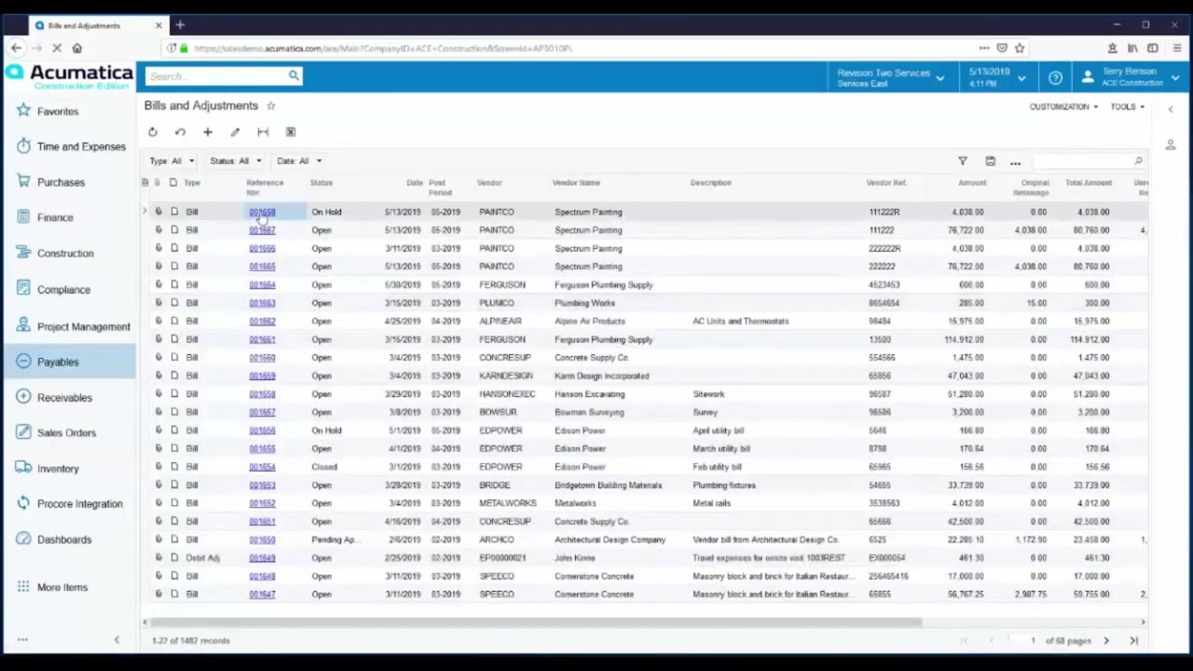
Task: Open the Metalworks bill reference link
Action: (262, 503)
